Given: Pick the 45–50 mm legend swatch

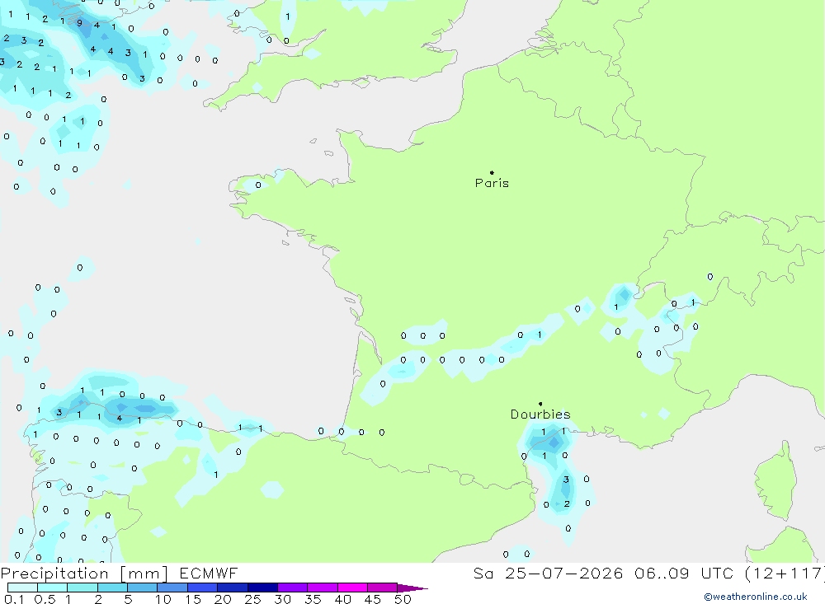Looking at the screenshot, I should [x=383, y=588].
